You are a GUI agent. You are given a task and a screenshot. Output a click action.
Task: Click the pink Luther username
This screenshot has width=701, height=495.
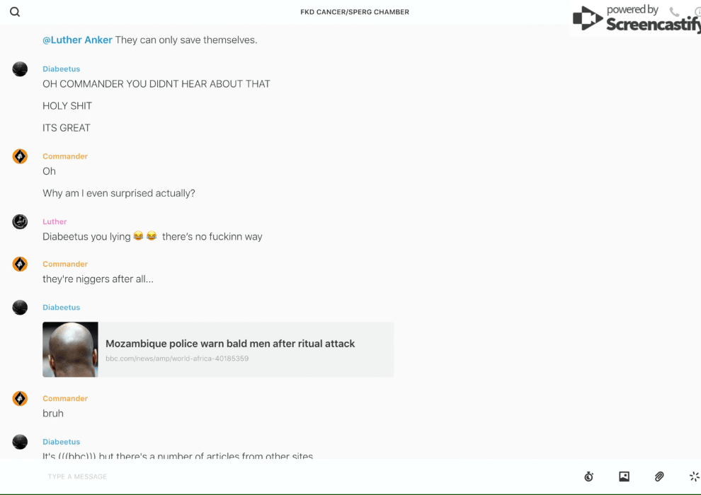point(55,221)
